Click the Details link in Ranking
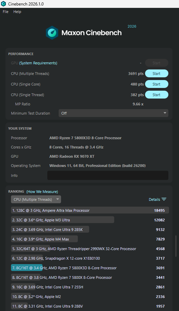 (x=154, y=199)
